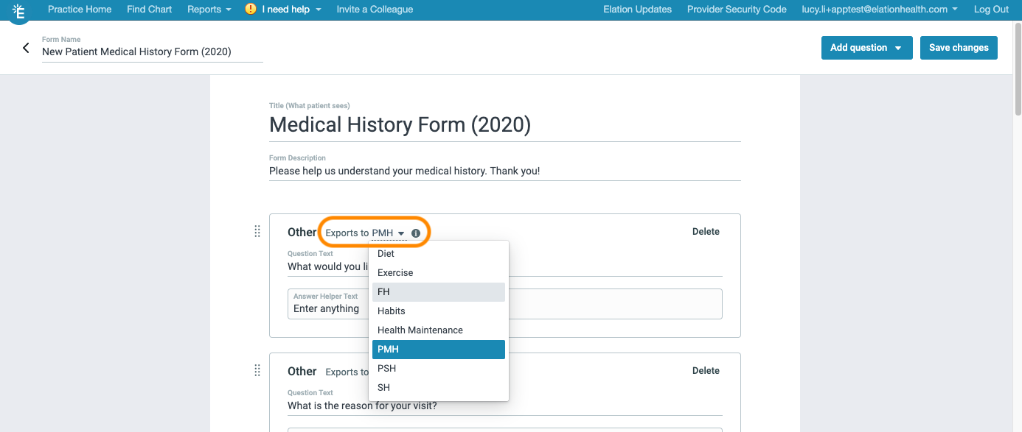The image size is (1022, 432).
Task: Click the Invite a Colleague link
Action: [375, 9]
